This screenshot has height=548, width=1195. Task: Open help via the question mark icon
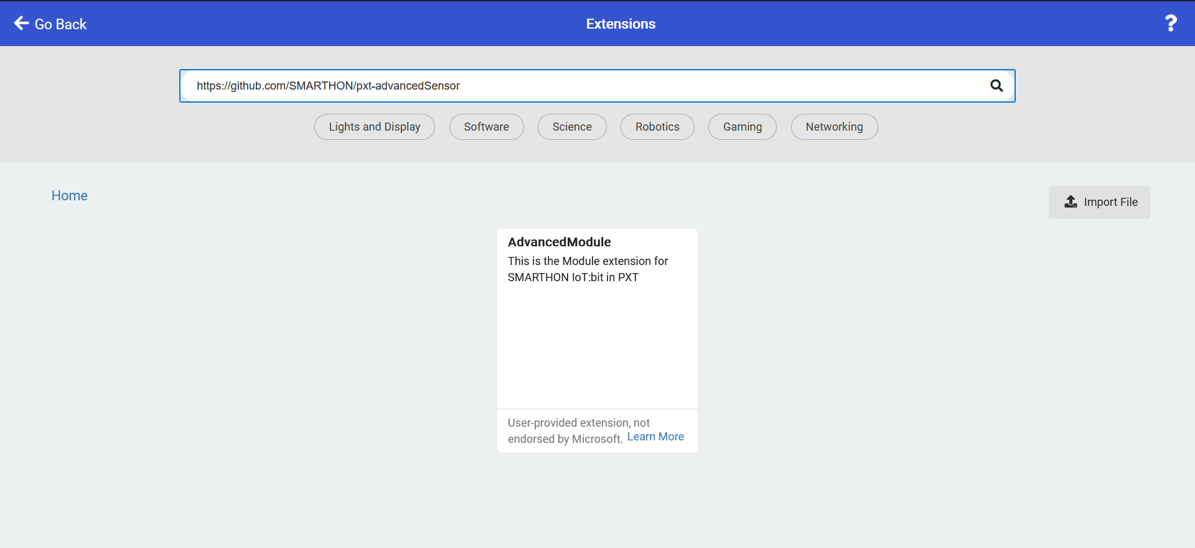click(1171, 24)
